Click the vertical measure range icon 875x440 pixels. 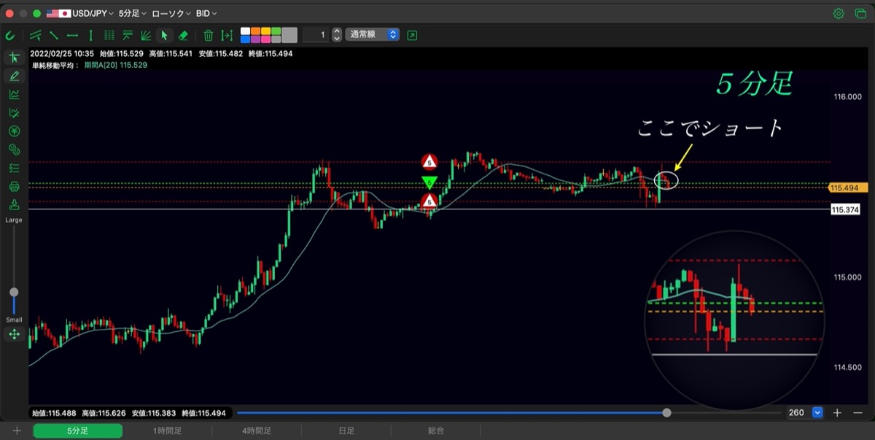[227, 35]
